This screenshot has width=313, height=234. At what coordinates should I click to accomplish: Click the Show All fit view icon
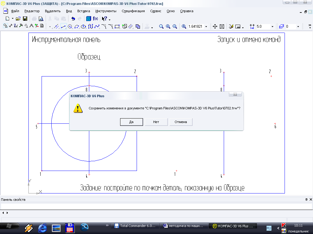222,27
